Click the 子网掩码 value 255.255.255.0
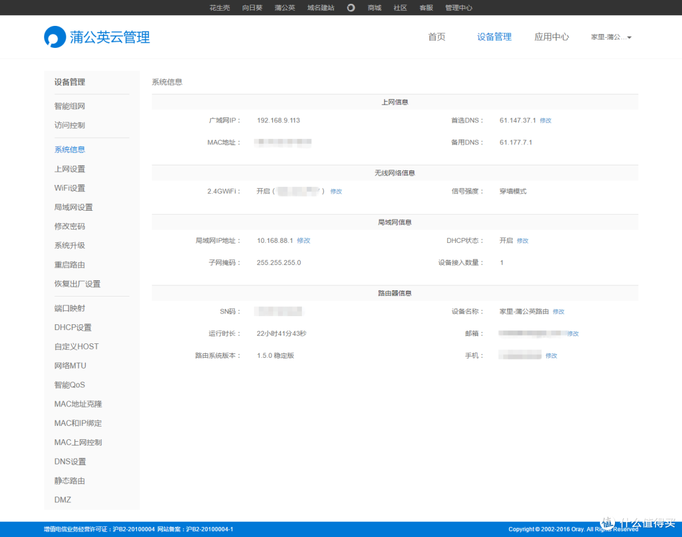The width and height of the screenshot is (682, 537). pyautogui.click(x=279, y=263)
